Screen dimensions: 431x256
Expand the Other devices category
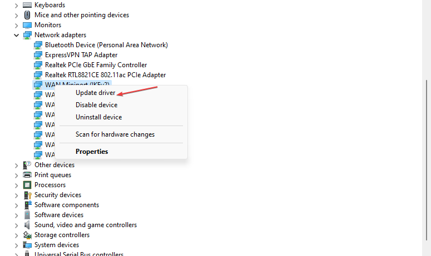[x=16, y=165]
